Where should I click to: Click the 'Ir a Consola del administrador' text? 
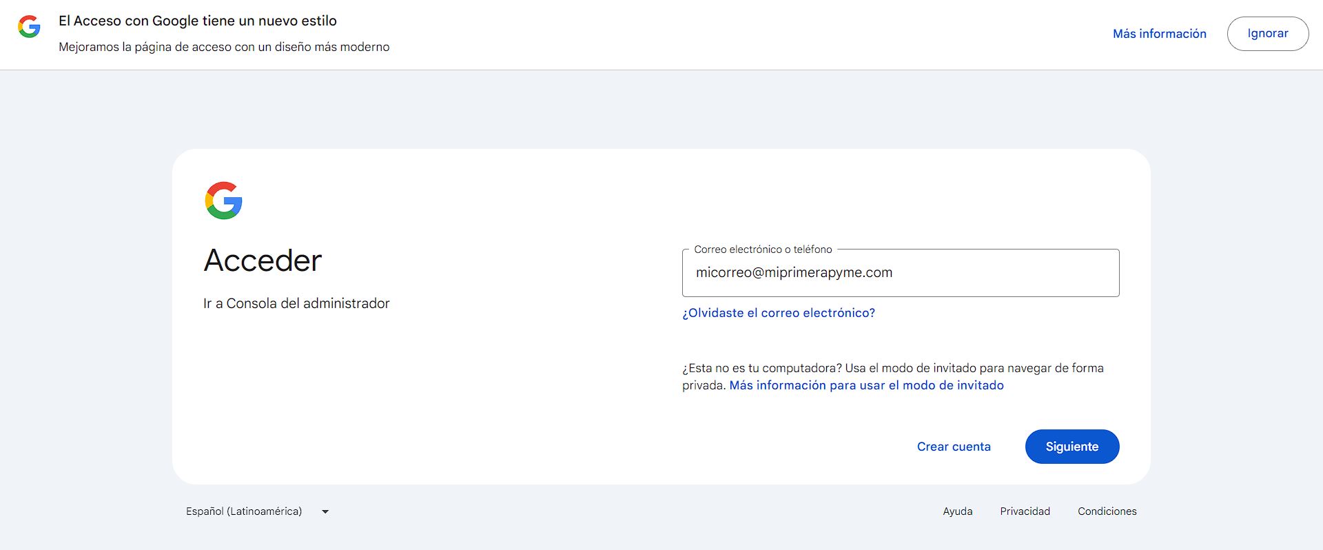296,303
